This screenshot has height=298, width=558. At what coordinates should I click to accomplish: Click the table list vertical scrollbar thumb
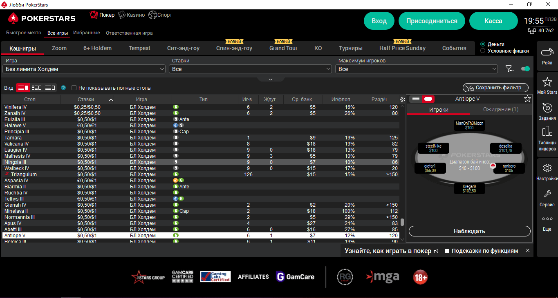(x=402, y=222)
